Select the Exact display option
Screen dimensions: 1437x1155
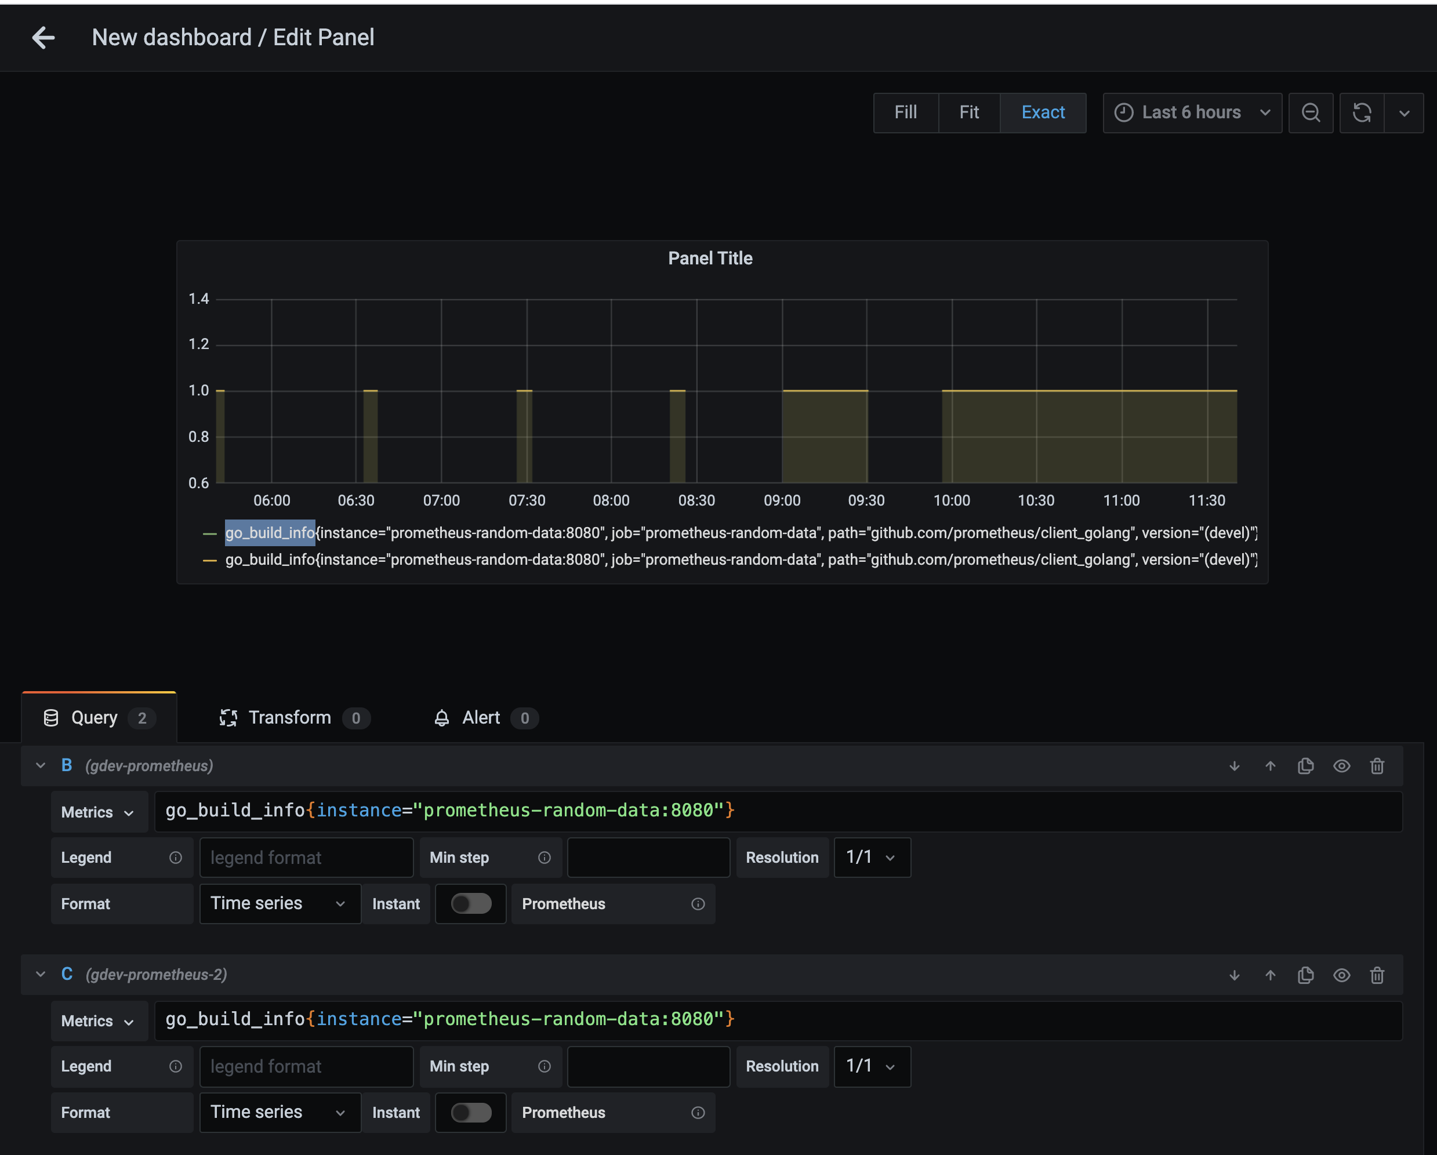1043,112
